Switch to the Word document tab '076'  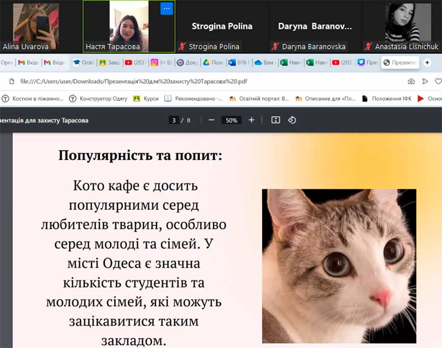(238, 62)
